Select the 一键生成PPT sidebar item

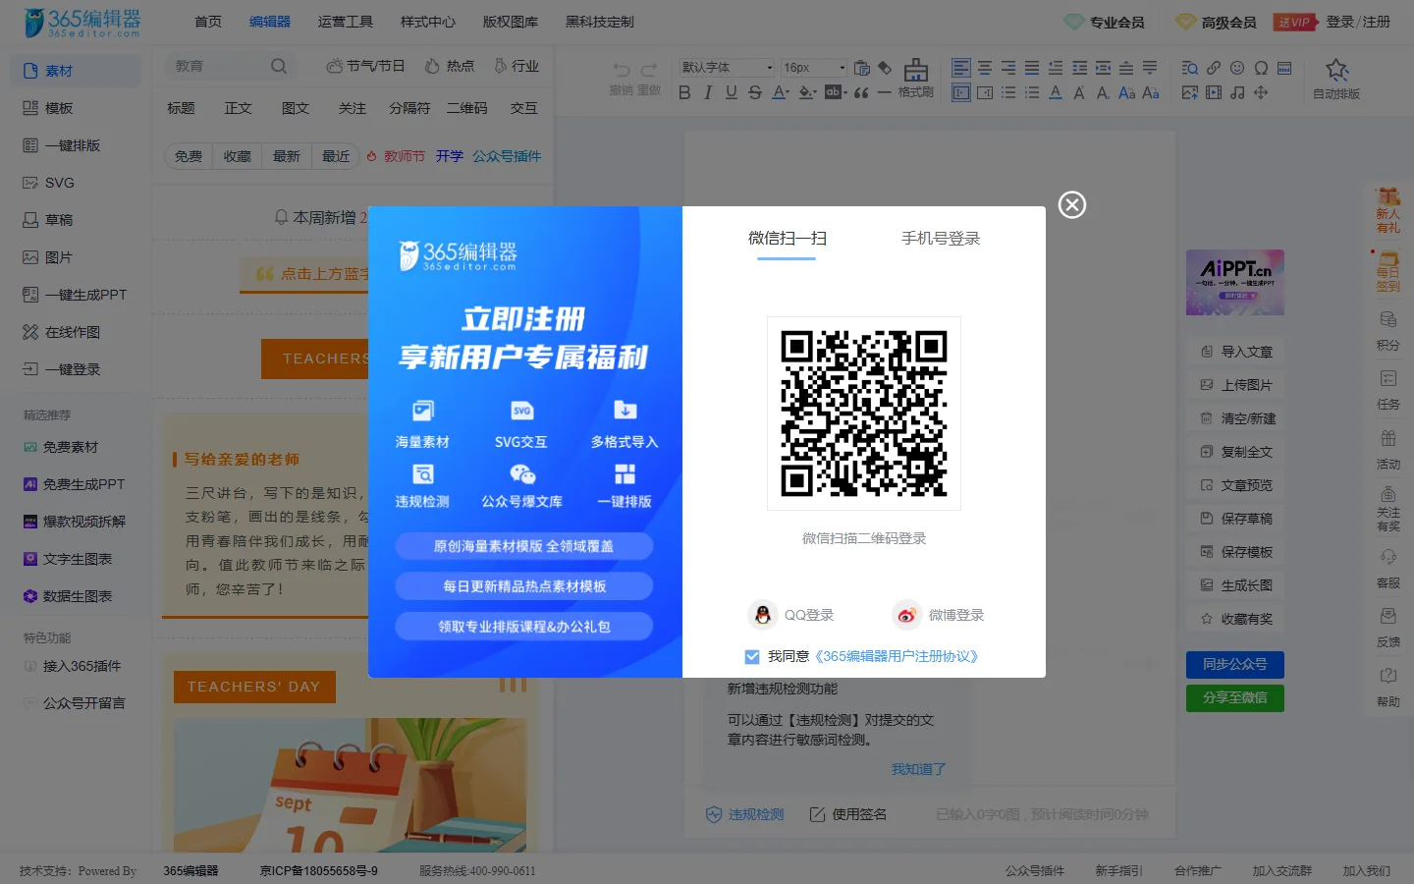tap(75, 295)
